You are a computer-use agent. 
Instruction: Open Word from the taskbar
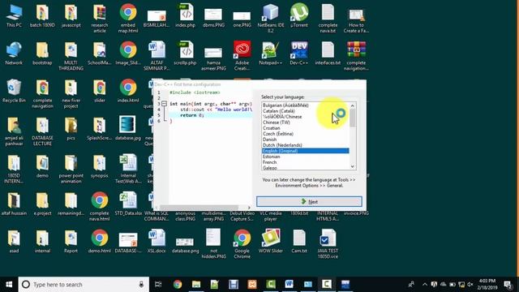pyautogui.click(x=289, y=285)
